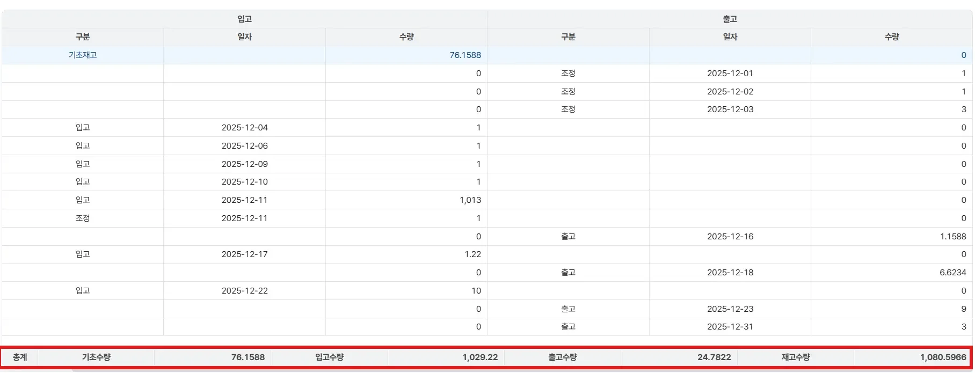Viewport: 975px width, 373px height.
Task: Select the date 2025-12-31
Action: click(730, 327)
